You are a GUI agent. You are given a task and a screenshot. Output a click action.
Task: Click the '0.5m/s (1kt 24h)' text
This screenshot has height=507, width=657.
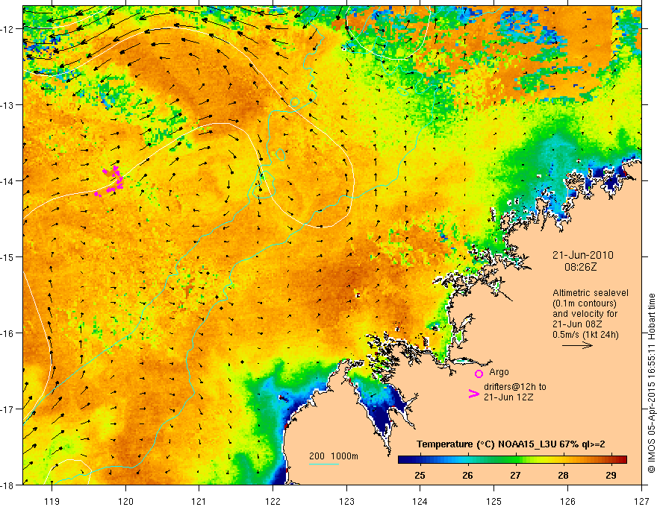click(x=585, y=335)
